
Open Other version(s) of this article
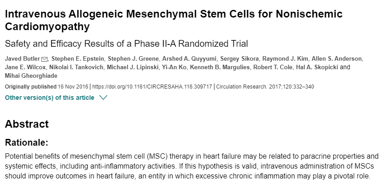click(49, 98)
